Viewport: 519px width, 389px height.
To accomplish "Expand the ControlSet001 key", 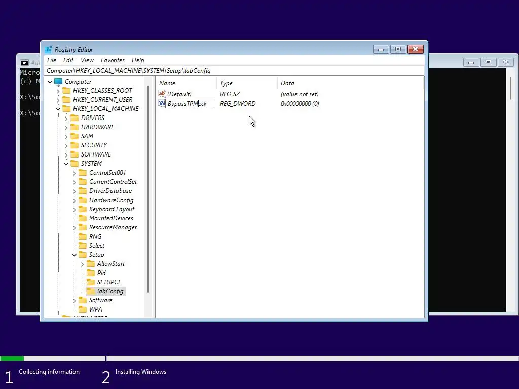I will [75, 173].
